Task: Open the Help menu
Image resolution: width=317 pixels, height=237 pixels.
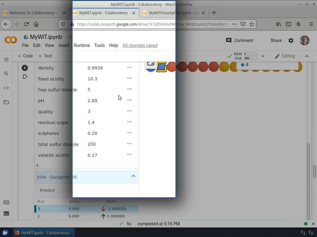Action: (114, 45)
